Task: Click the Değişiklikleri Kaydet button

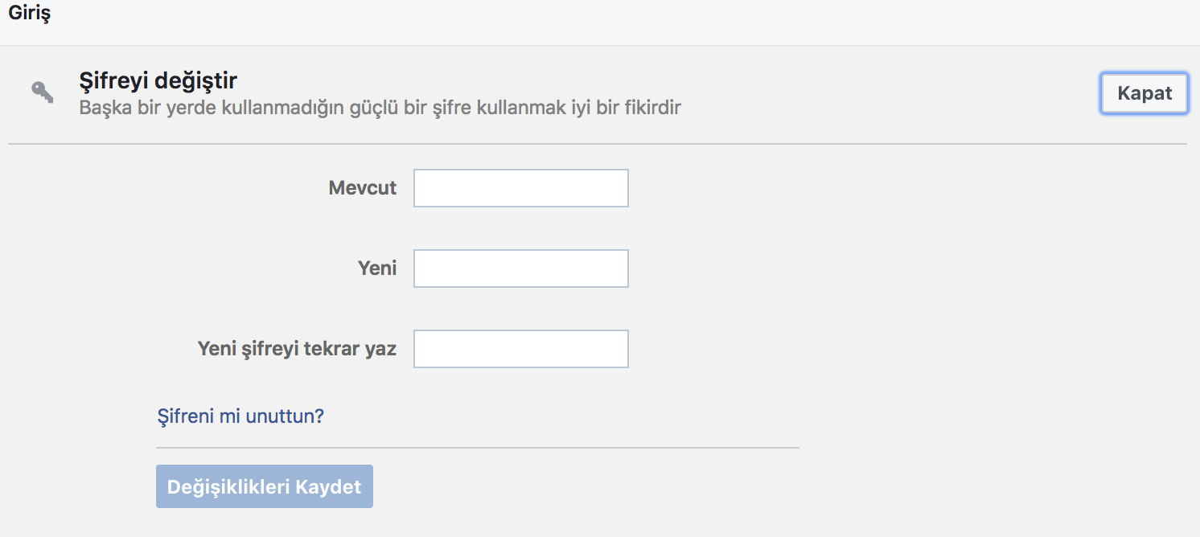Action: click(265, 486)
